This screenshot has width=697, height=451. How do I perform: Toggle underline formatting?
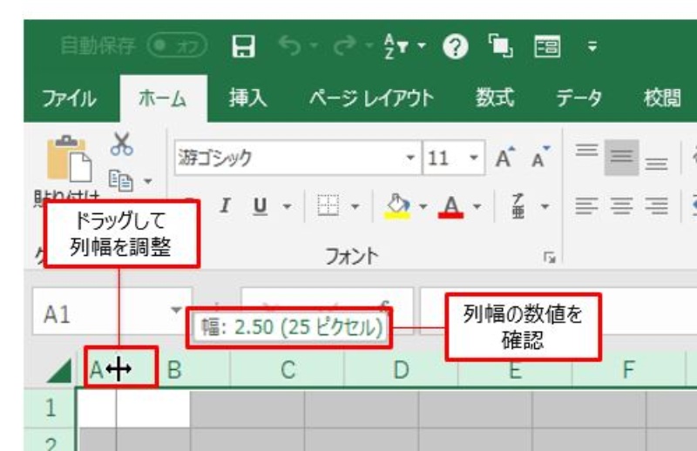click(x=259, y=206)
